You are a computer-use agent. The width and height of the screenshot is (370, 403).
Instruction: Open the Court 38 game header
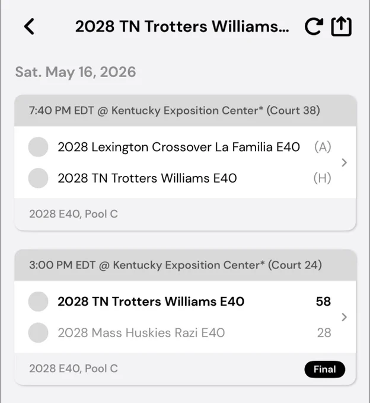coord(185,110)
